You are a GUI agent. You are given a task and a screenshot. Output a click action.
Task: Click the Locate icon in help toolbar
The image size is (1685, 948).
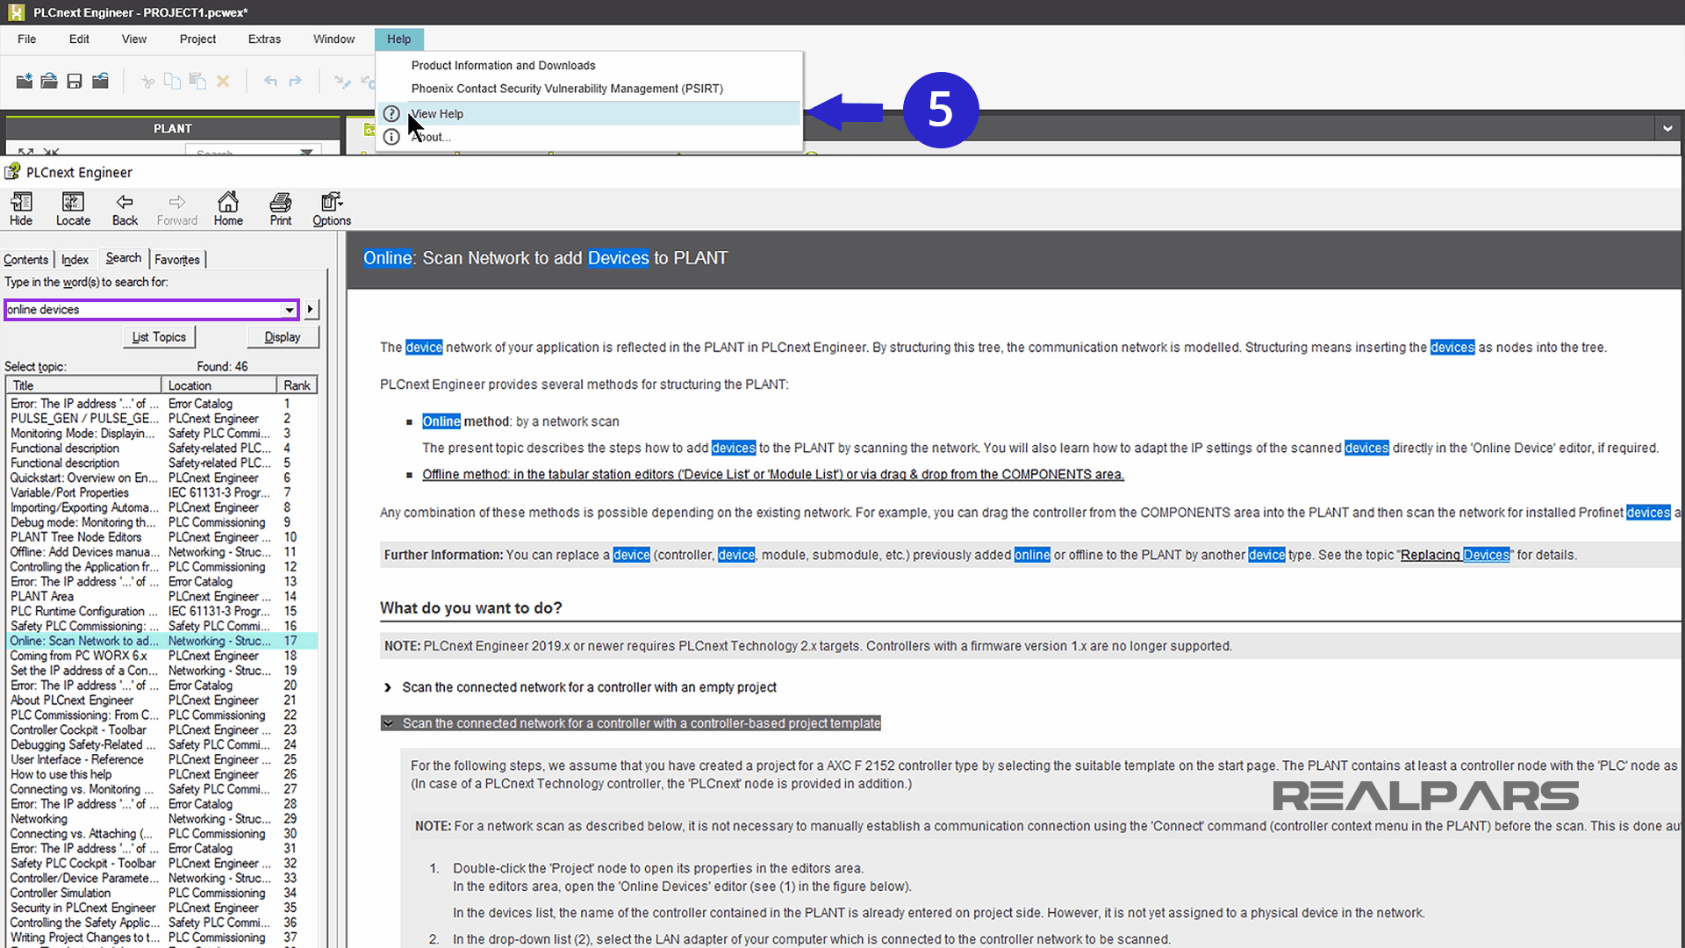tap(73, 208)
